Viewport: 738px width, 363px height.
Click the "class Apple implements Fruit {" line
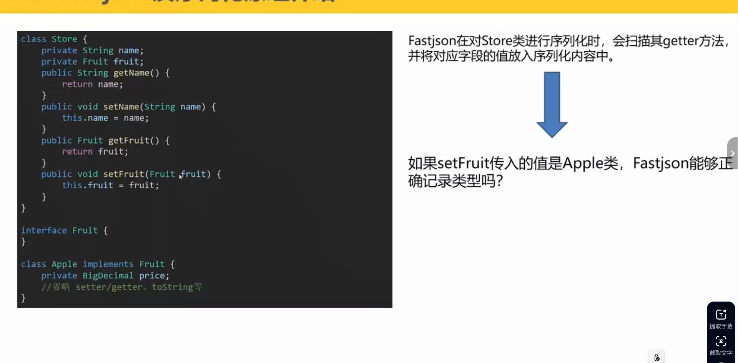click(98, 264)
